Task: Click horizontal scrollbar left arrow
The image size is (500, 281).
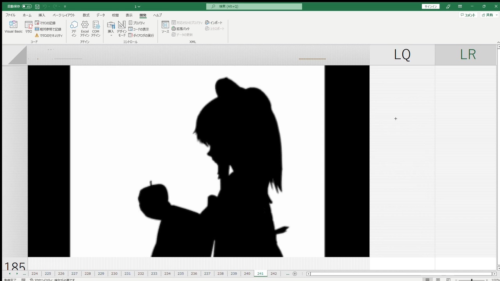Action: 309,274
